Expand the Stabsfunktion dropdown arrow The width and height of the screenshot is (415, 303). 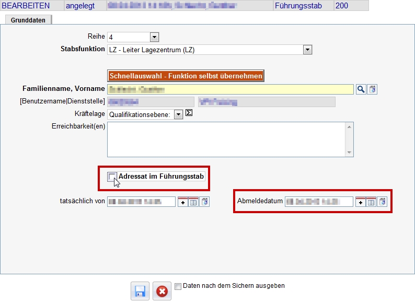tap(307, 50)
